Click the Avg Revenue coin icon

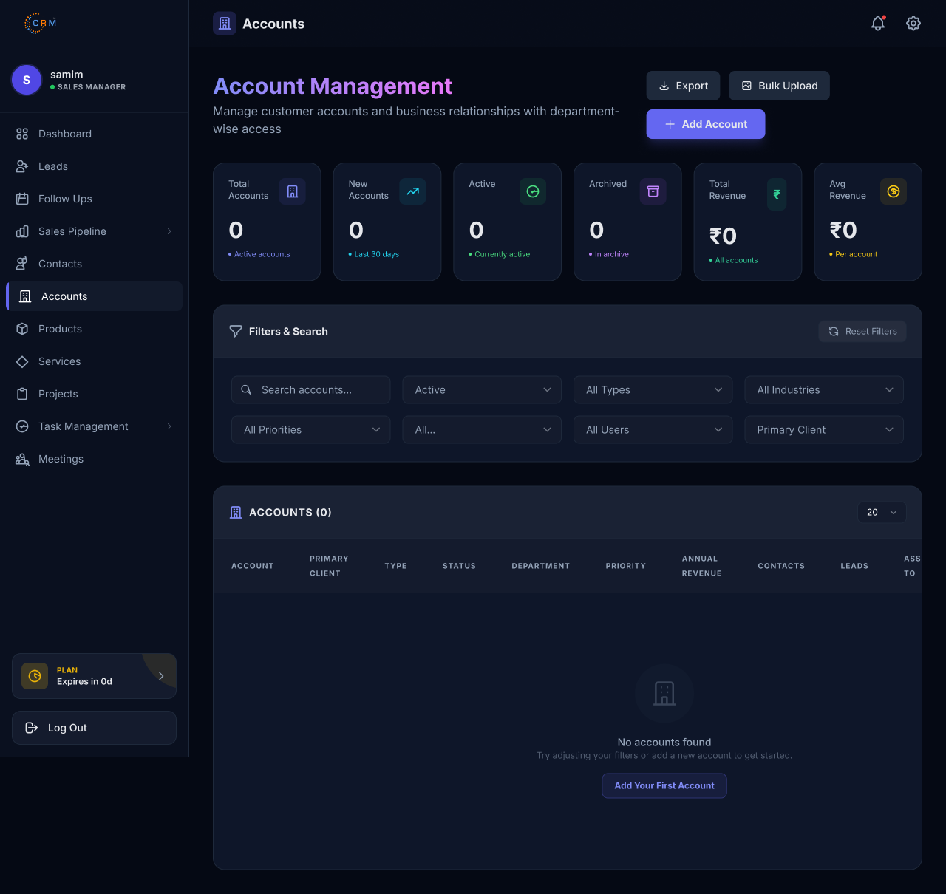(x=894, y=191)
